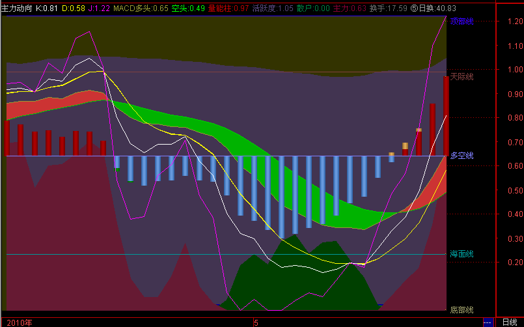The width and height of the screenshot is (524, 327).
Task: Click the 1.00 axis value
Action: tap(516, 70)
